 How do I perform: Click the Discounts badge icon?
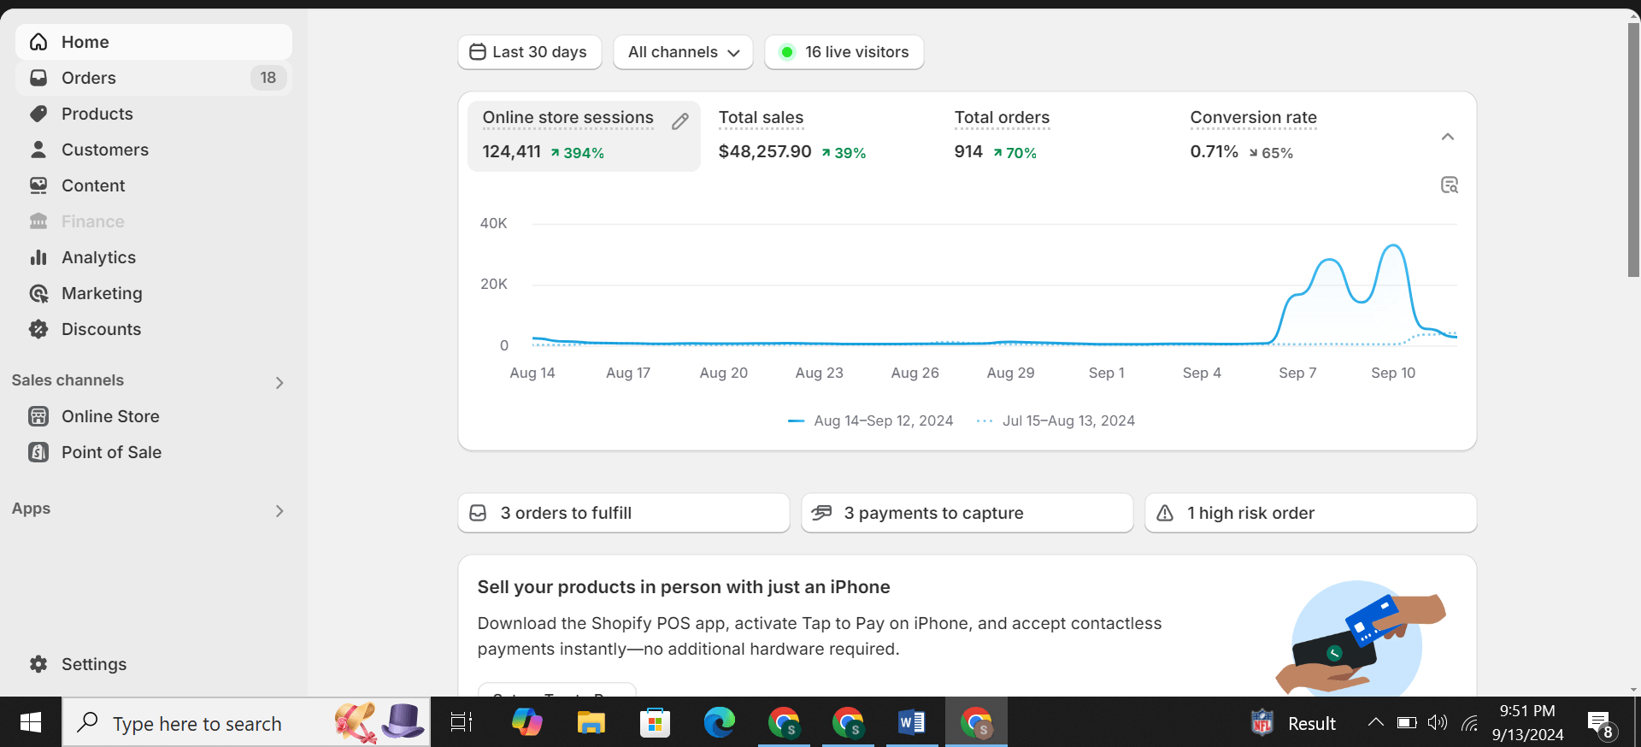point(38,329)
